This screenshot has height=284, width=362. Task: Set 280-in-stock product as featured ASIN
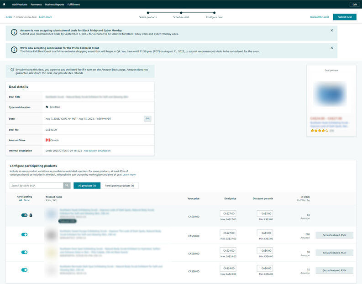(x=334, y=235)
